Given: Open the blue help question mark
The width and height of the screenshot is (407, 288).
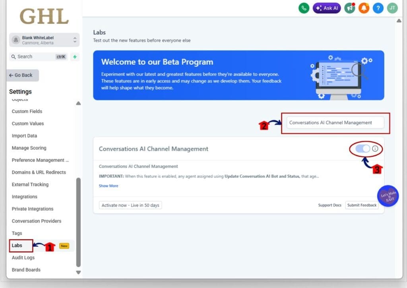Looking at the screenshot, I should point(378,8).
